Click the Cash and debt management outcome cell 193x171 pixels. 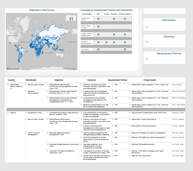(x=96, y=134)
